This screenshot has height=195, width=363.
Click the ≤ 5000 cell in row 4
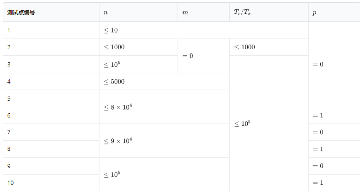114,82
